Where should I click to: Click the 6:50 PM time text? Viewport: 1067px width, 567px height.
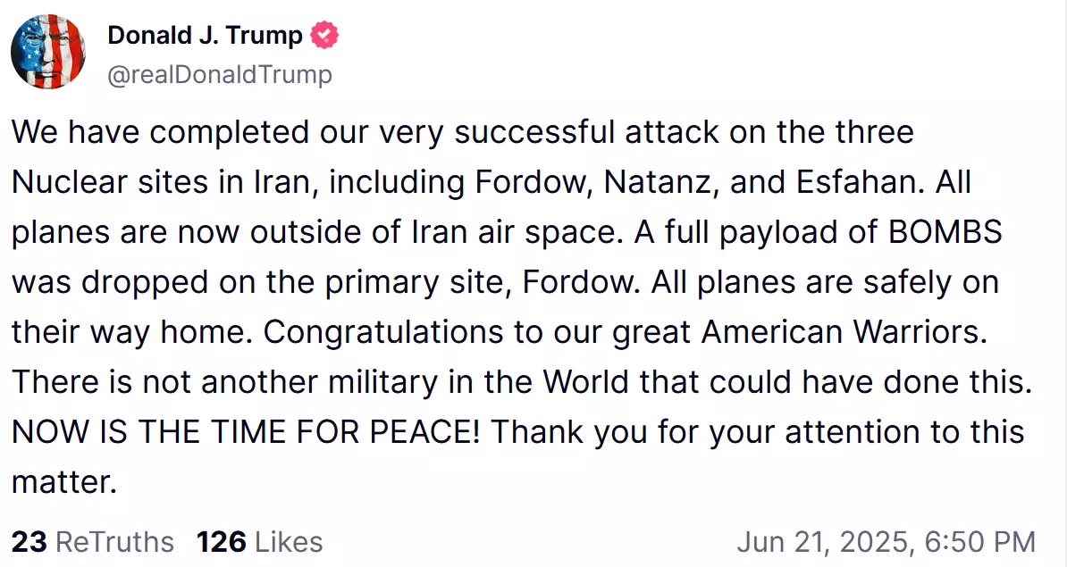pyautogui.click(x=980, y=542)
